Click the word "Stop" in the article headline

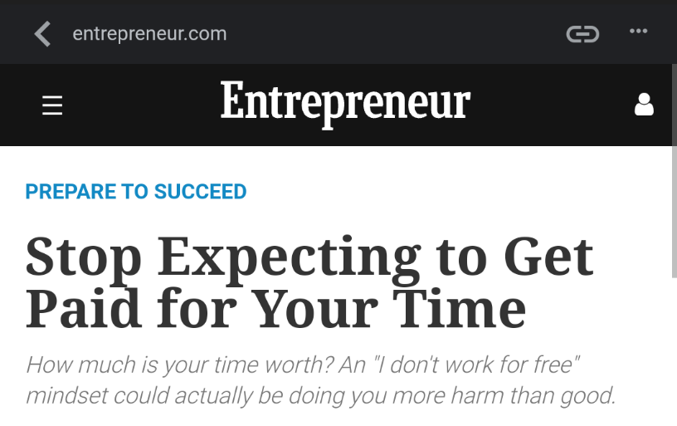83,256
